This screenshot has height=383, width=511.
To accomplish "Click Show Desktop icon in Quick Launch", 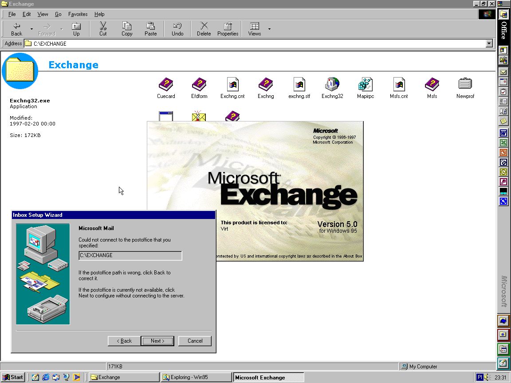I will point(35,377).
